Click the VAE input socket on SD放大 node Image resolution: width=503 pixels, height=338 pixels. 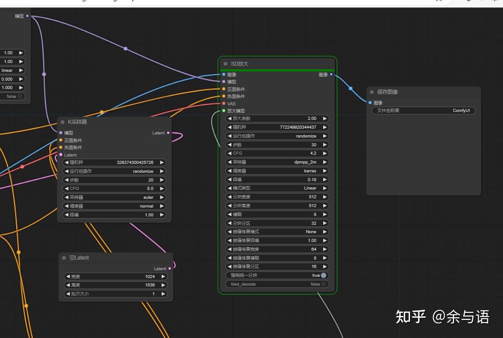223,104
